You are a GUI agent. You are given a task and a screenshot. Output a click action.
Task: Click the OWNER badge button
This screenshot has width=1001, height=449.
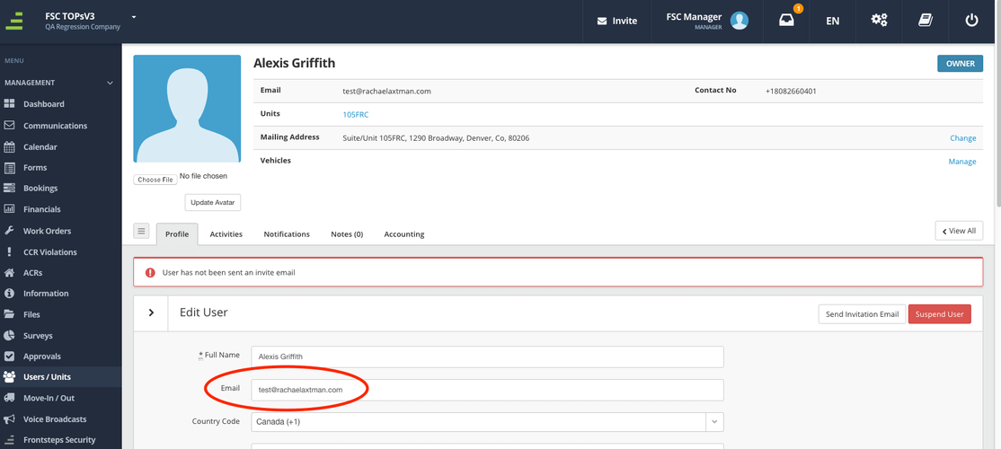coord(961,64)
